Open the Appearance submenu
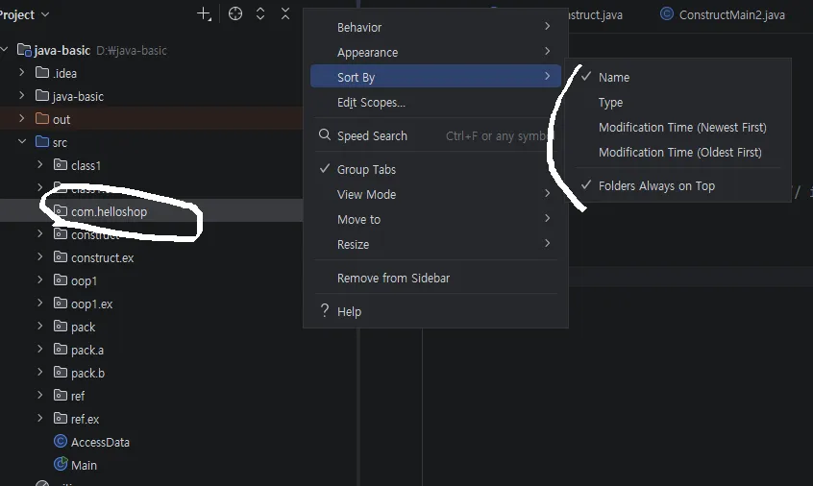Screen dimensions: 813x486 pyautogui.click(x=367, y=53)
